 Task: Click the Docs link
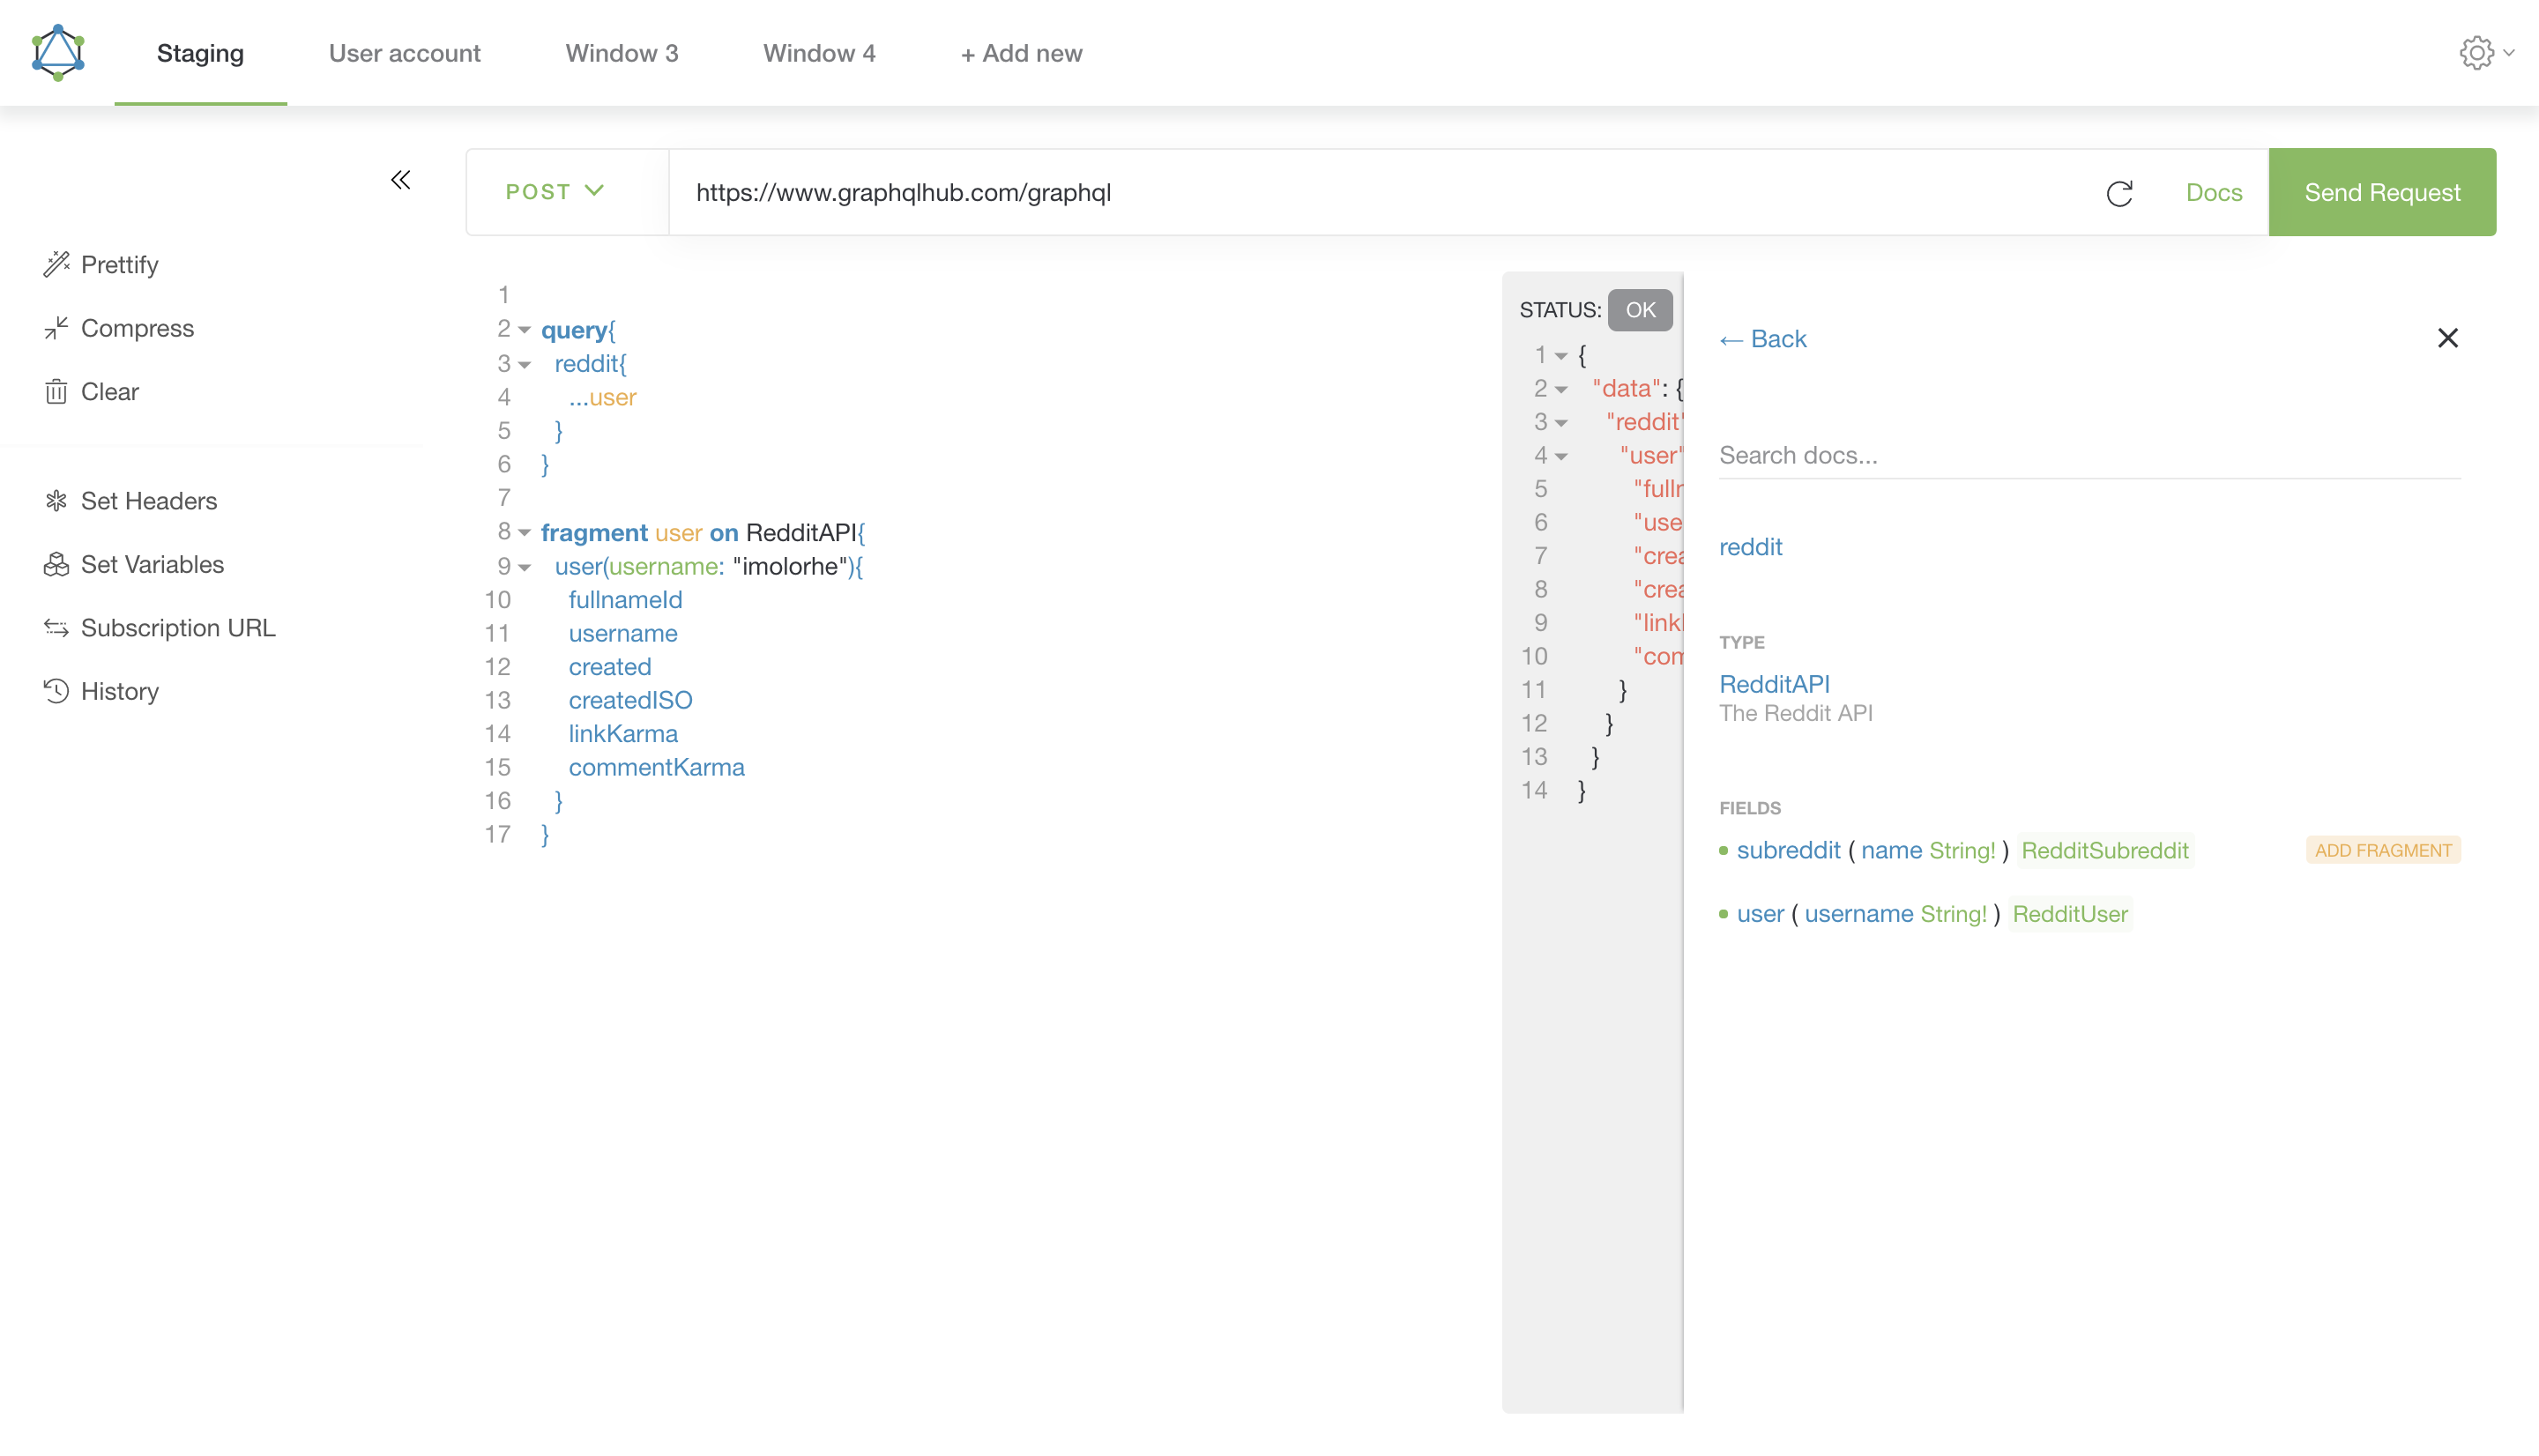click(2215, 192)
